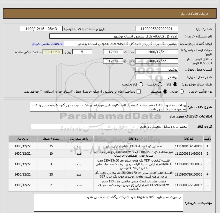Image resolution: width=220 pixels, height=213 pixels.
Task: Click the نام کالا column header
Action: [x=134, y=139]
